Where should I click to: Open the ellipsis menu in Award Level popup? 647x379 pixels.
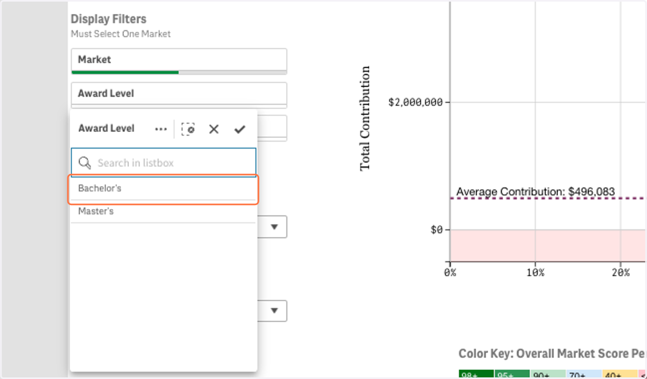[x=161, y=129]
